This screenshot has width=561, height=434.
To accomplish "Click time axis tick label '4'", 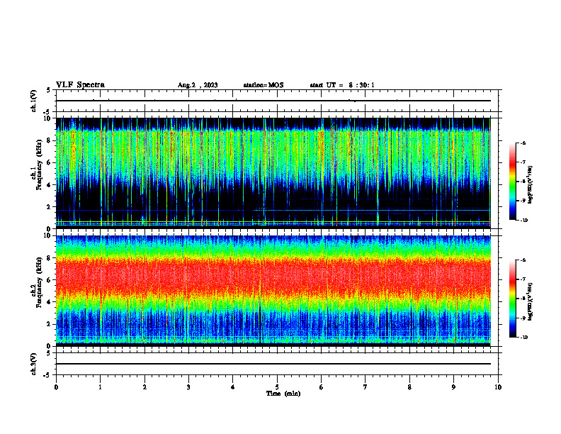I will coord(232,387).
